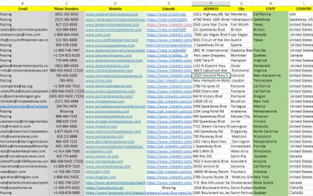Open the www.parcjeandrapeau.com link
The height and width of the screenshot is (196, 313).
coord(109,55)
